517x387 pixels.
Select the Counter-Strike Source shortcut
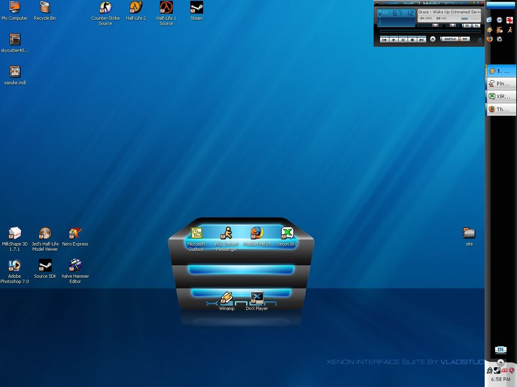click(105, 13)
